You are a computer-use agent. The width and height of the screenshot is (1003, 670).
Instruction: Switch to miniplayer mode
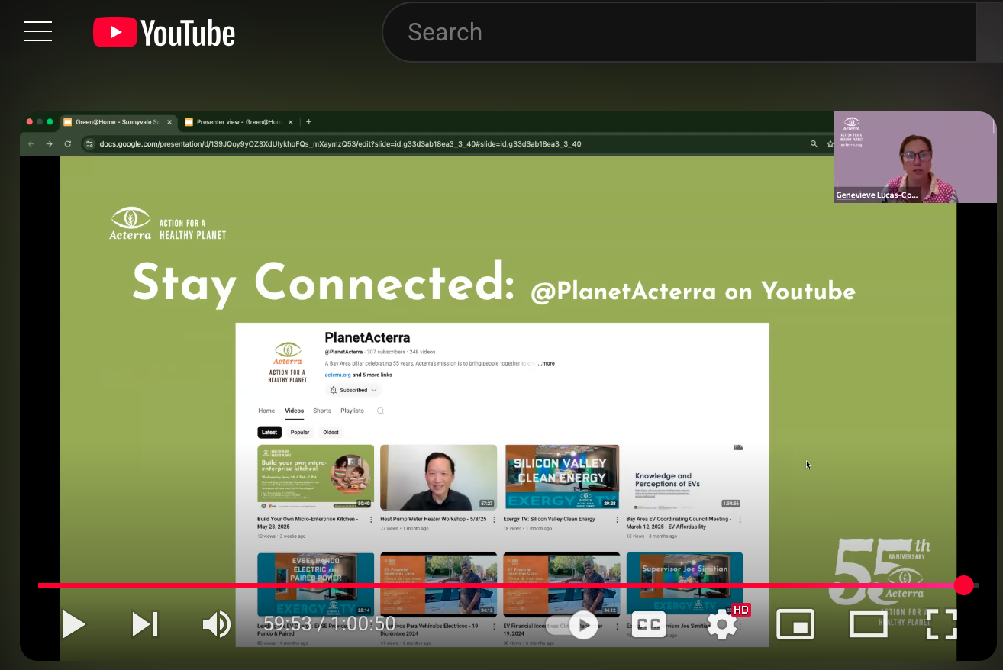tap(795, 624)
